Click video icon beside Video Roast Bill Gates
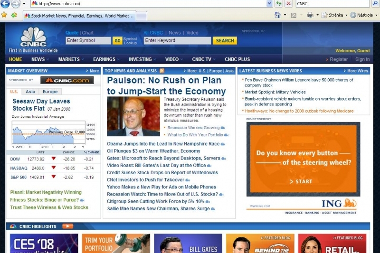The width and height of the screenshot is (380, 253). 209,166
